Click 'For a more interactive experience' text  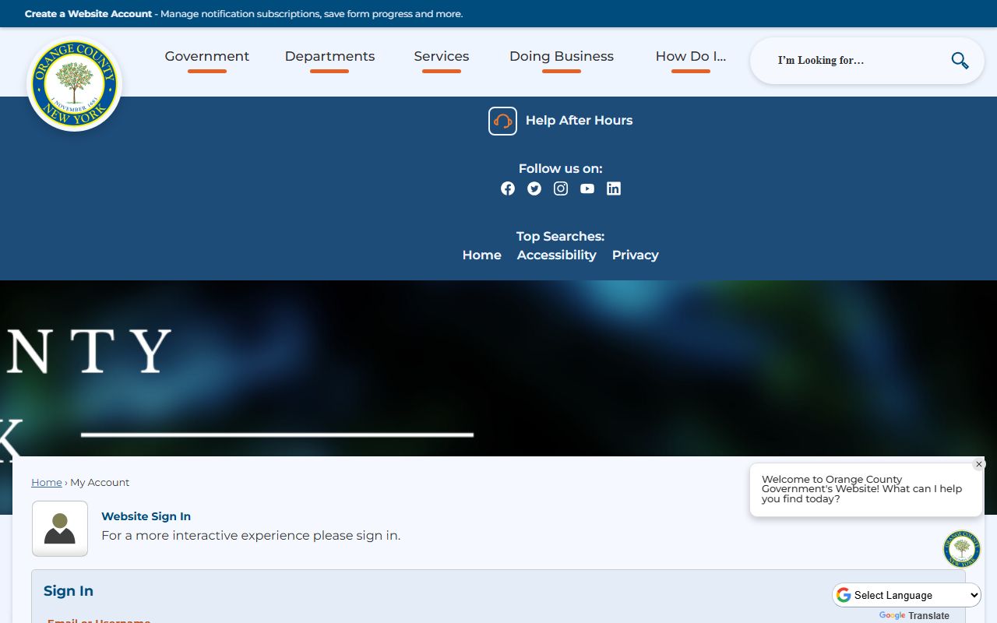(x=251, y=536)
